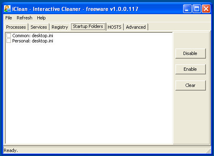Switch to the Registry tab
Image resolution: width=214 pixels, height=156 pixels.
[x=60, y=27]
